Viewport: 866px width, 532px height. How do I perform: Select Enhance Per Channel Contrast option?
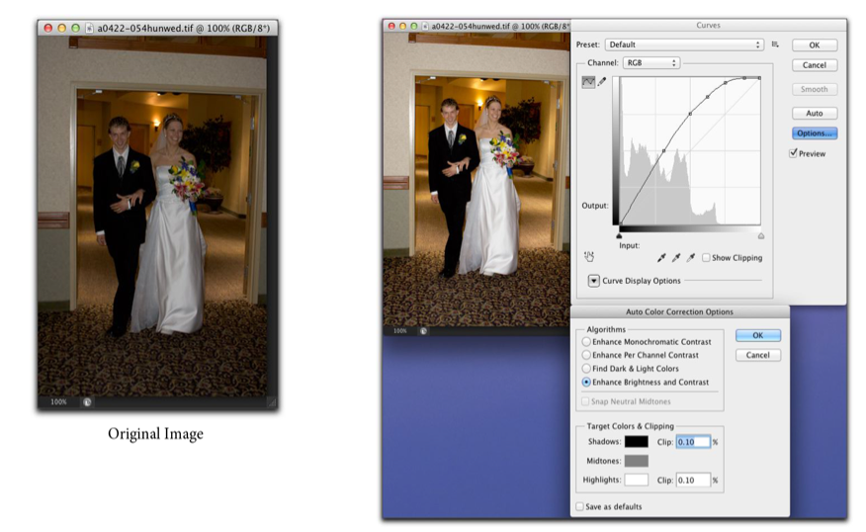(x=587, y=355)
